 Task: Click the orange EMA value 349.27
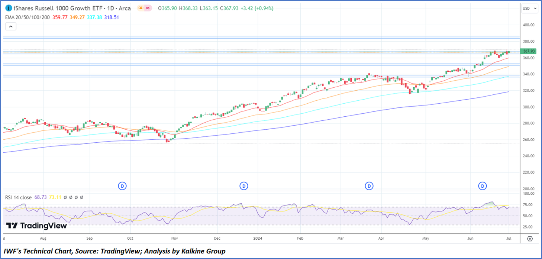point(77,17)
